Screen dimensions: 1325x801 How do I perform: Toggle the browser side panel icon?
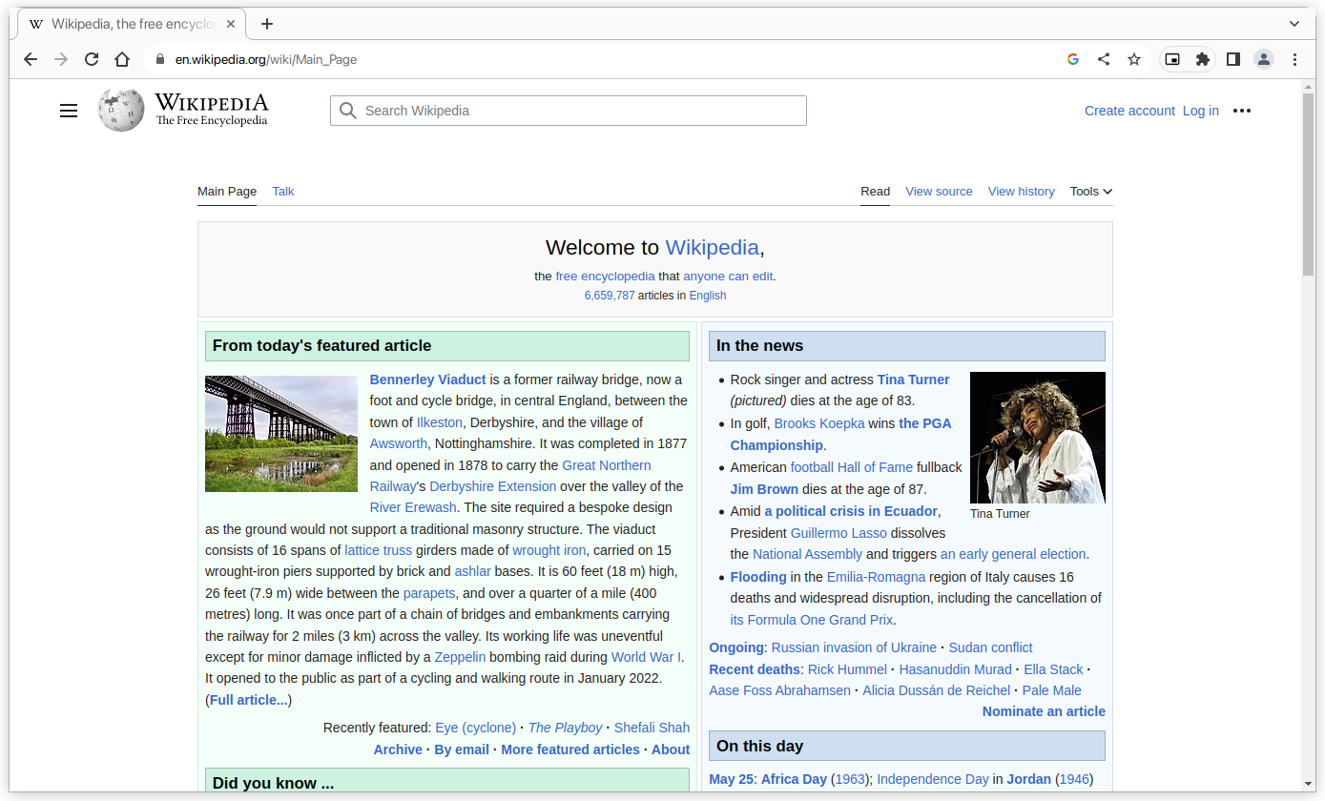click(x=1233, y=59)
